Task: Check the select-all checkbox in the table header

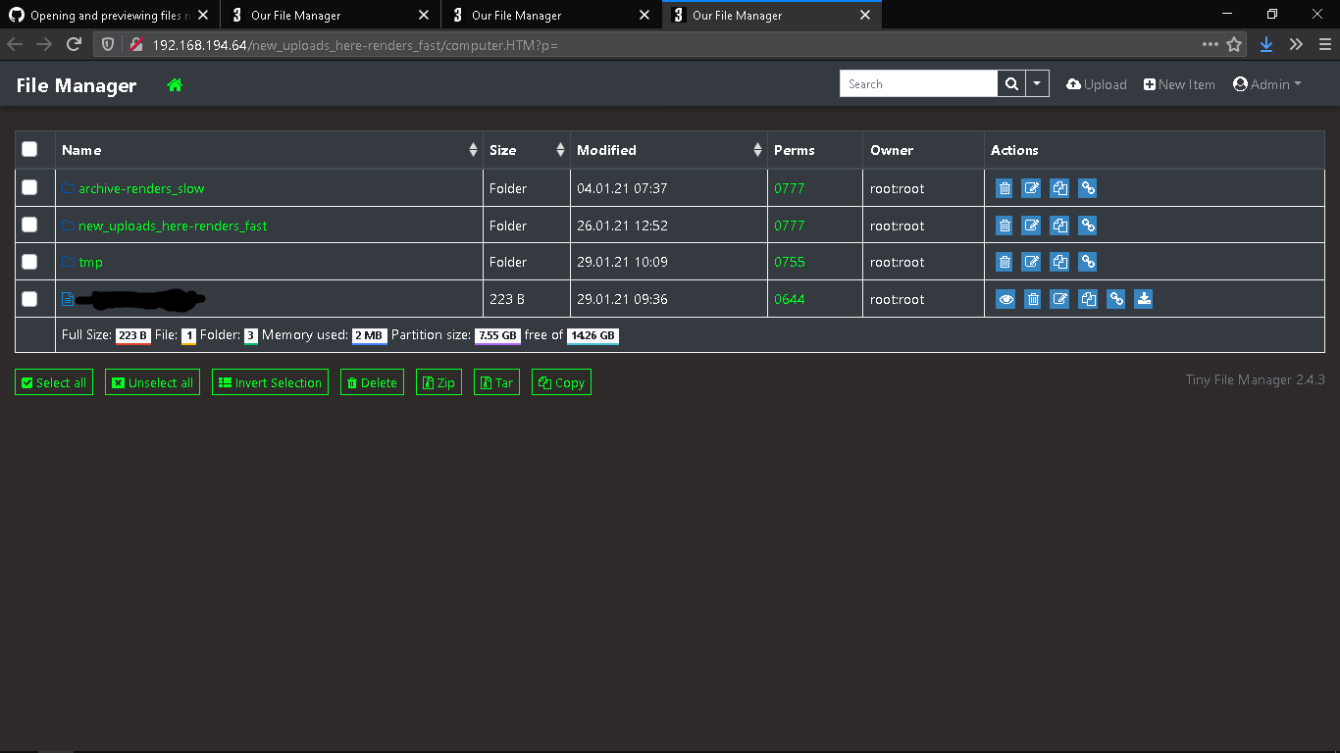Action: point(30,149)
